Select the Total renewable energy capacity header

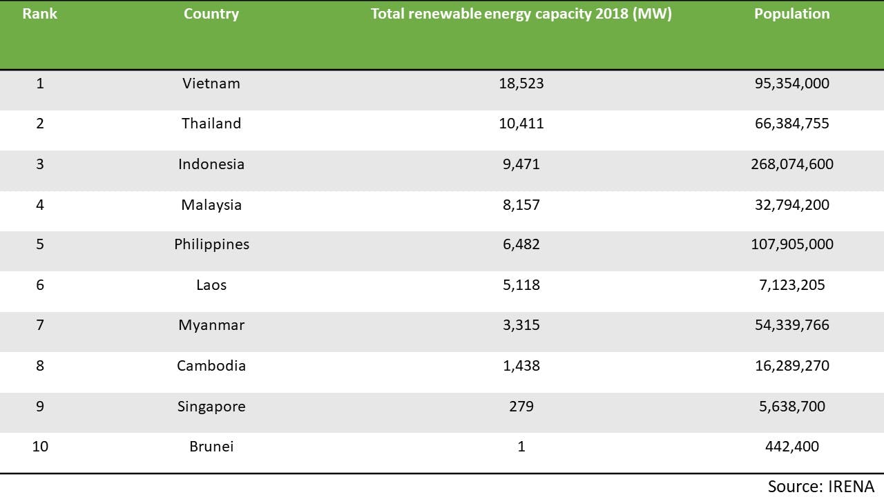521,13
